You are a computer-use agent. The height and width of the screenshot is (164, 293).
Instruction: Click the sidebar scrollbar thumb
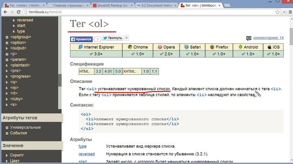pyautogui.click(x=60, y=80)
